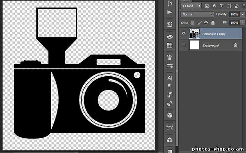This screenshot has width=246, height=153.
Task: Filter layers by smart objects
Action: coord(237,6)
